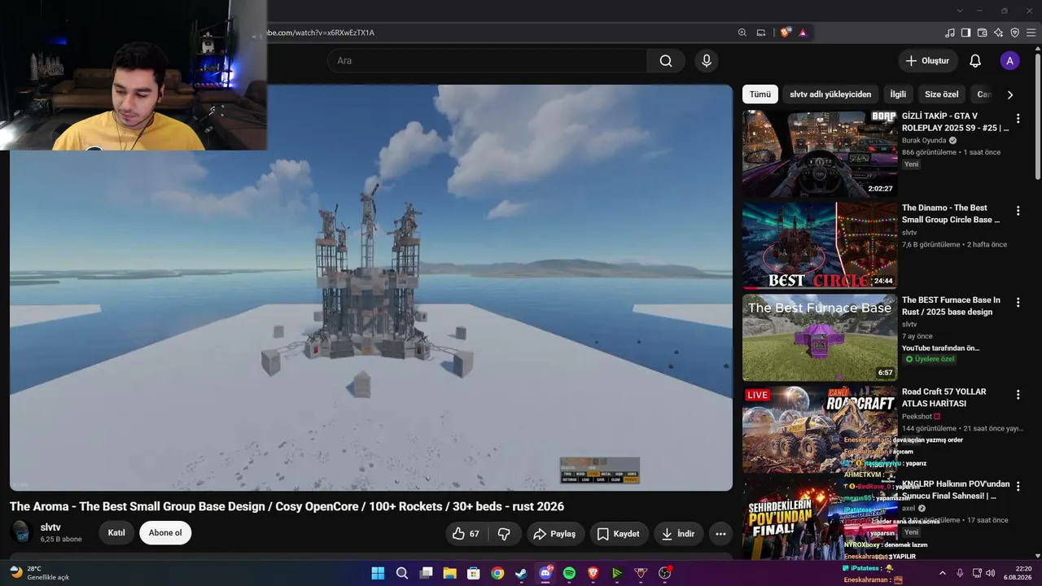Screen dimensions: 1042x586
Task: Open Google Chrome from the taskbar
Action: (497, 573)
